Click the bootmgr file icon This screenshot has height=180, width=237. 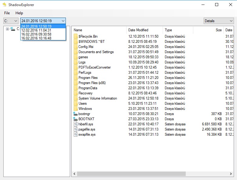point(76,114)
